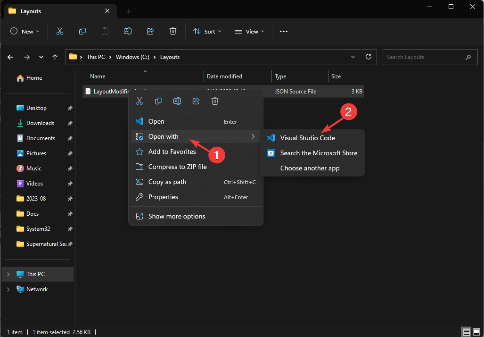
Task: Go up one folder level
Action: click(55, 57)
